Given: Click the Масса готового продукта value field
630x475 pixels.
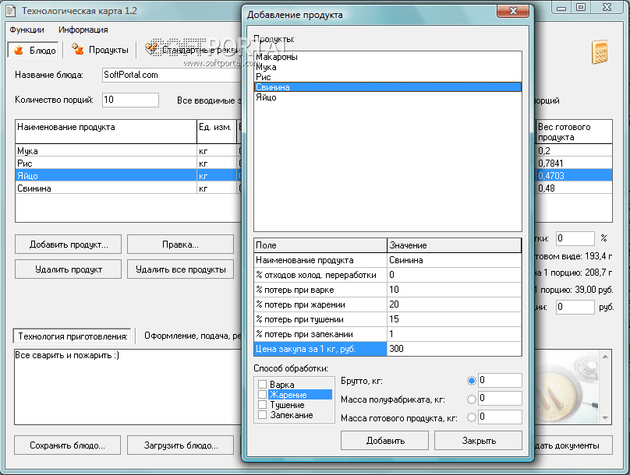Looking at the screenshot, I should (500, 417).
